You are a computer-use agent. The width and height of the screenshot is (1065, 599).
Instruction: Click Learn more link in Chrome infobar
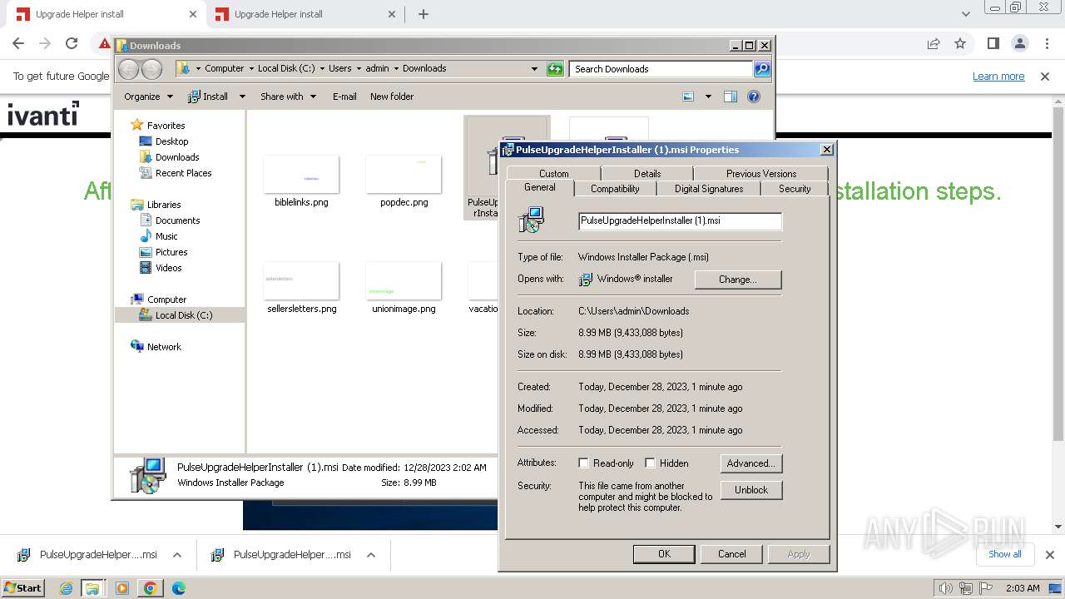[998, 77]
